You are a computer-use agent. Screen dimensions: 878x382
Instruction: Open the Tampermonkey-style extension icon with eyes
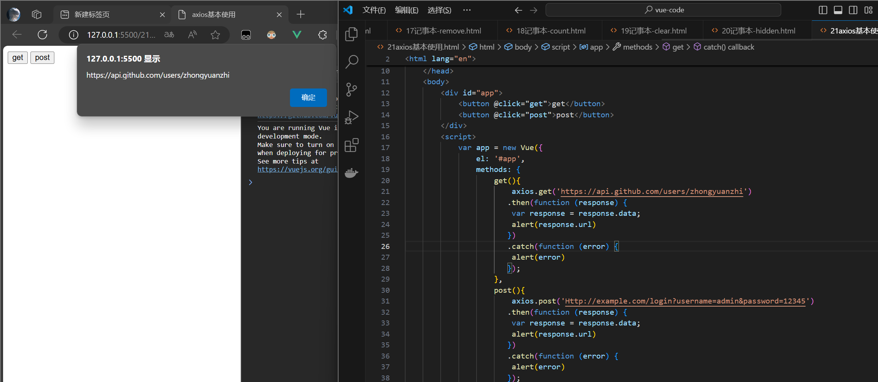246,35
